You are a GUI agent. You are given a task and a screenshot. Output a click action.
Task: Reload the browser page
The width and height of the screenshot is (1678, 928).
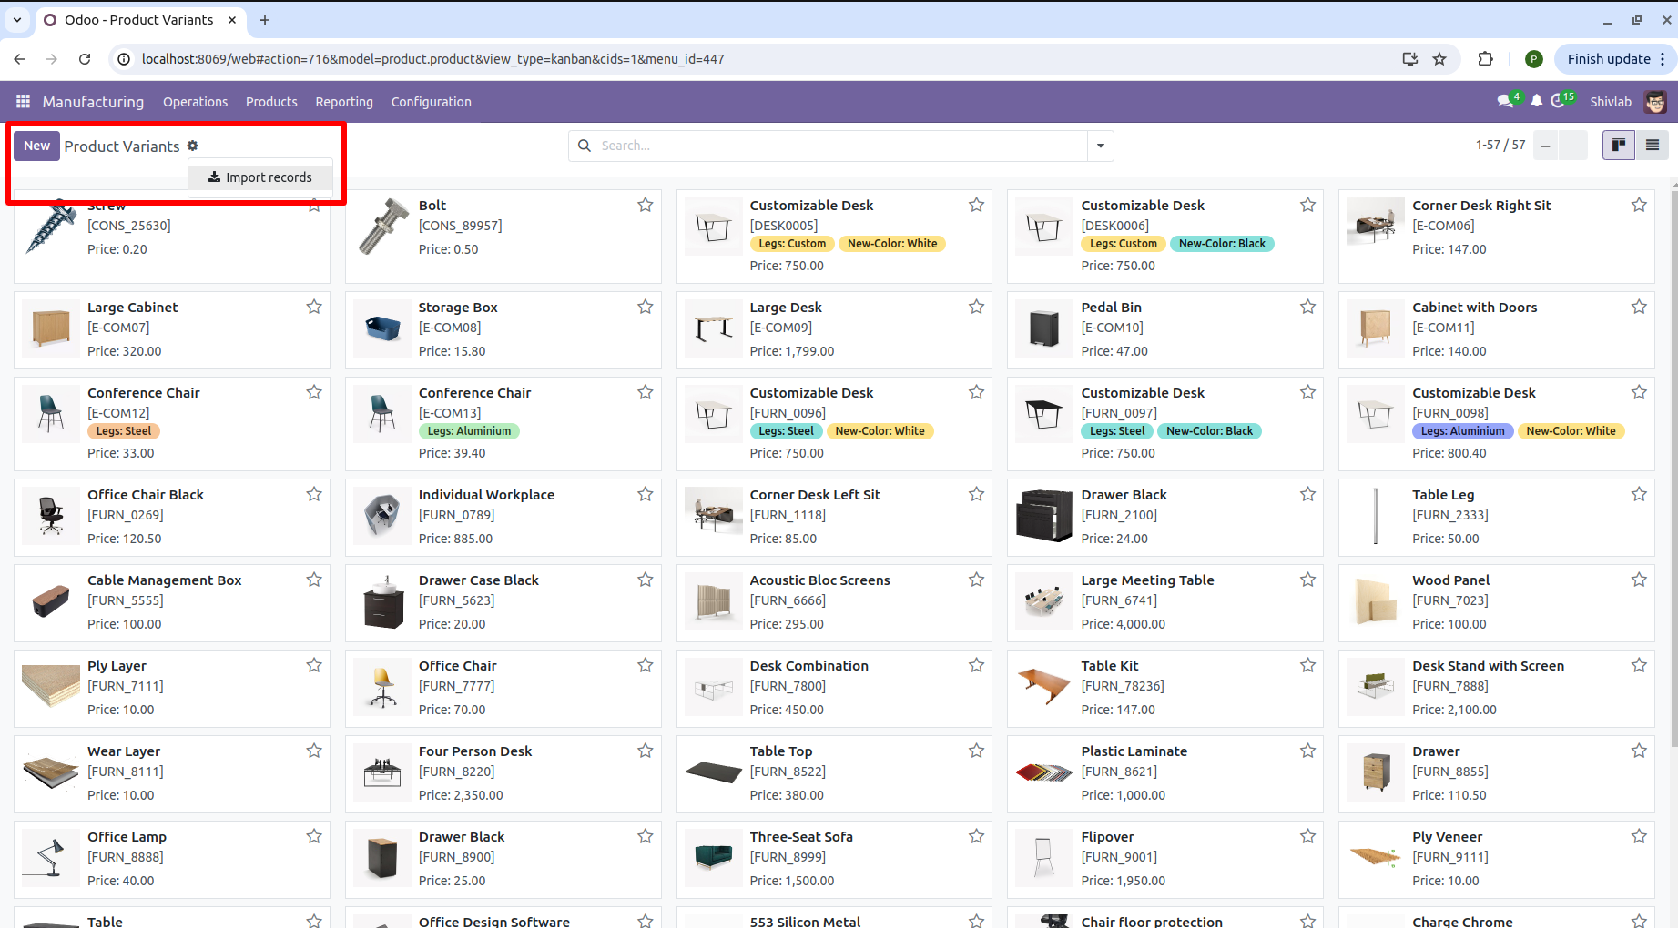85,59
